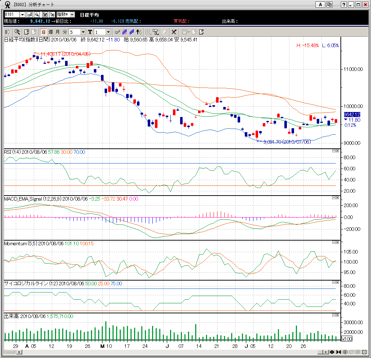
Task: Click the stock code input field 0101
Action: coord(12,15)
